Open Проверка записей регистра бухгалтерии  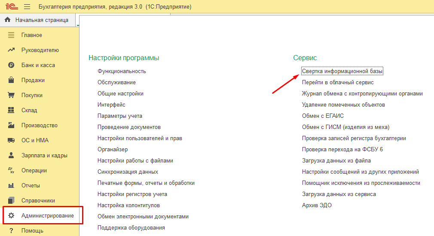pos(354,138)
